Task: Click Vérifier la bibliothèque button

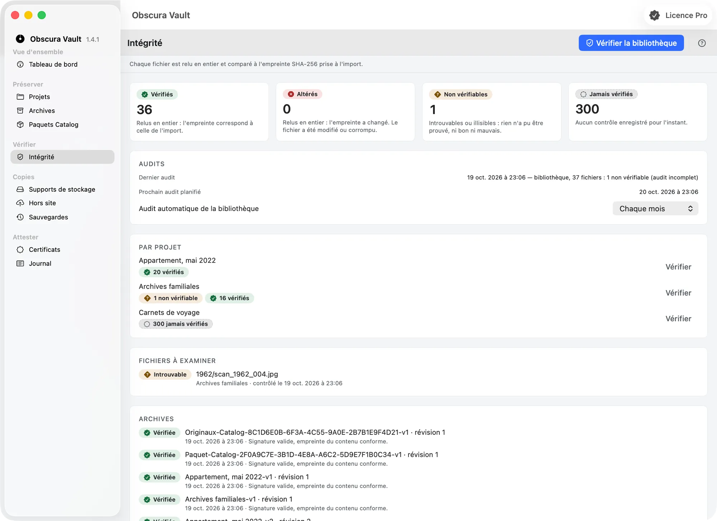Action: pyautogui.click(x=631, y=43)
